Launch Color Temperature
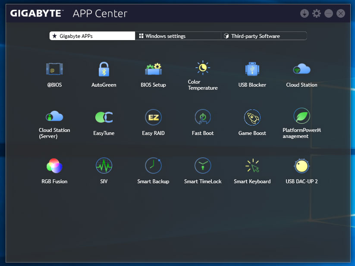355x266 pixels. click(x=203, y=68)
